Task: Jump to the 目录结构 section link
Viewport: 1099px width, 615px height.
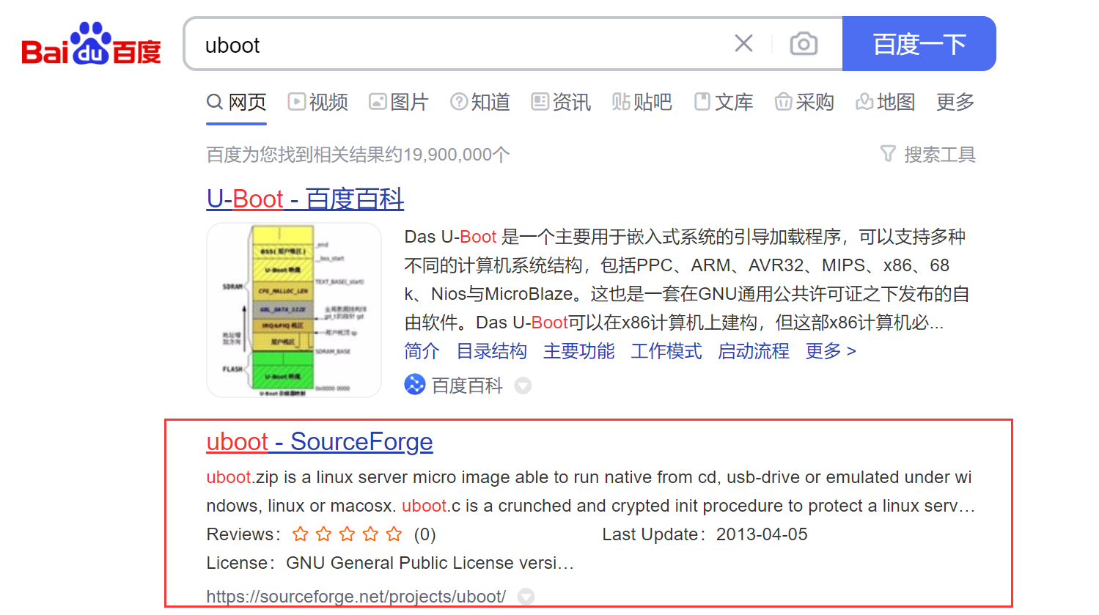Action: [x=491, y=351]
